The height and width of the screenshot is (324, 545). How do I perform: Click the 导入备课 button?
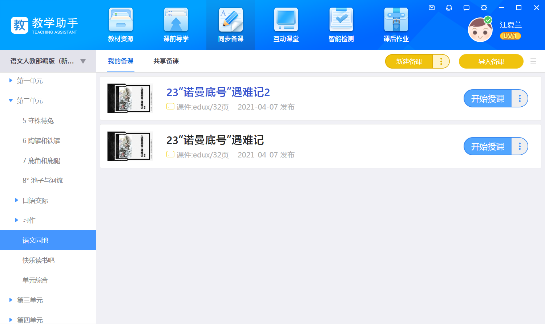pos(491,61)
